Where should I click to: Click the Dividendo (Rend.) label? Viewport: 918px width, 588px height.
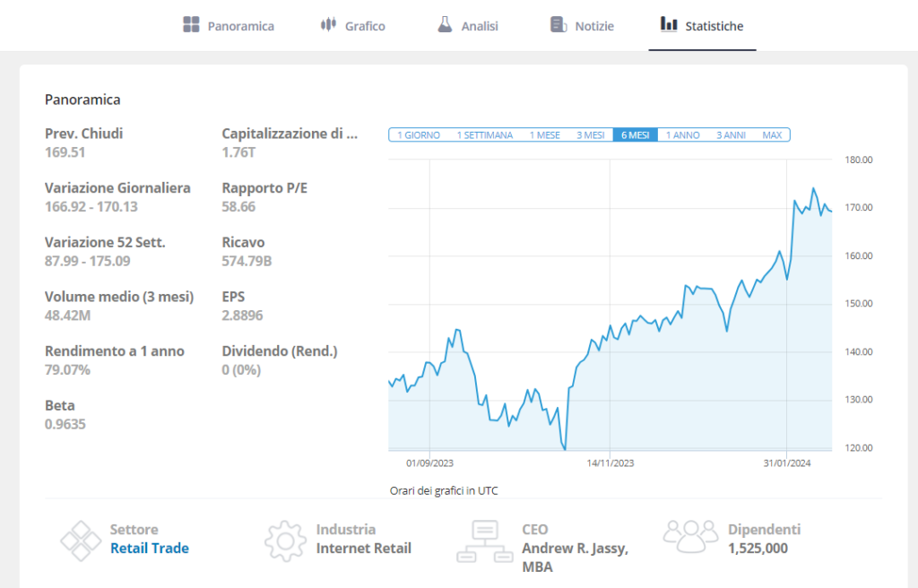(x=280, y=351)
